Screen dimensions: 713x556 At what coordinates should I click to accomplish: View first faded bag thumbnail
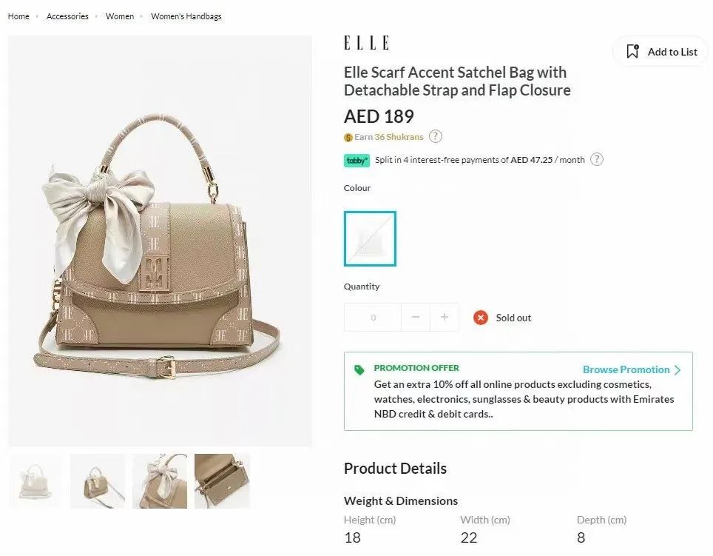click(x=36, y=481)
